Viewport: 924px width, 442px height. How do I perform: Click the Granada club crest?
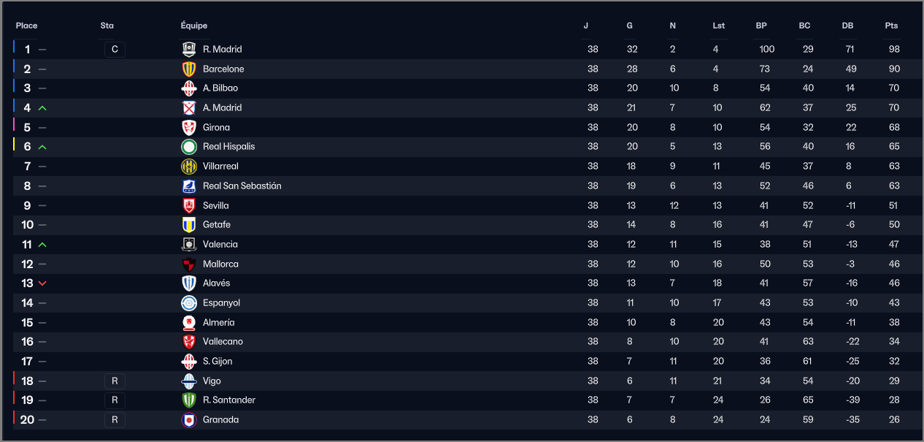pyautogui.click(x=189, y=420)
